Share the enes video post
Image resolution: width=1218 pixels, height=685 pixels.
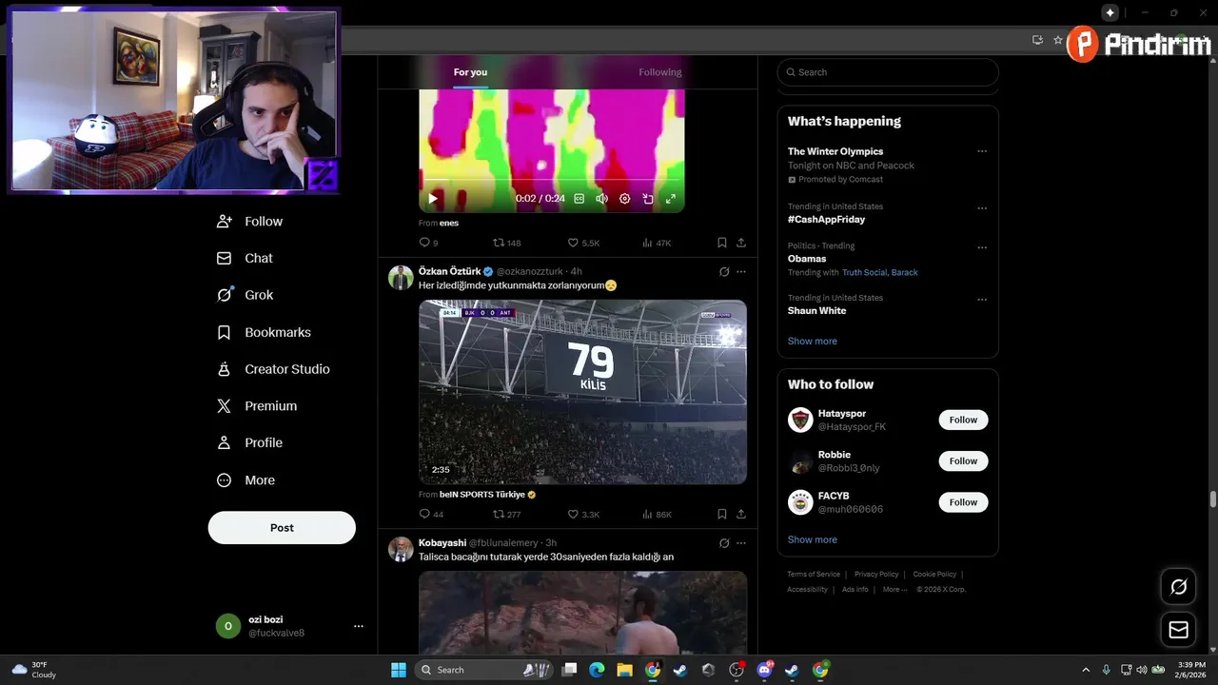741,243
